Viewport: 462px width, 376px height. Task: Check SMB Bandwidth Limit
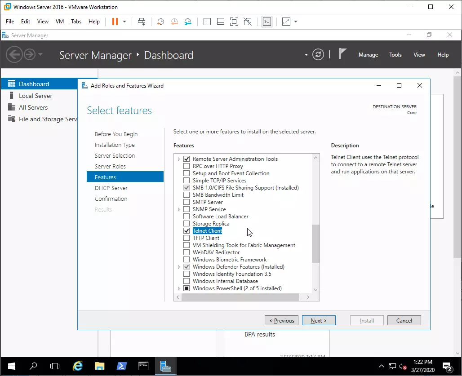pyautogui.click(x=187, y=195)
